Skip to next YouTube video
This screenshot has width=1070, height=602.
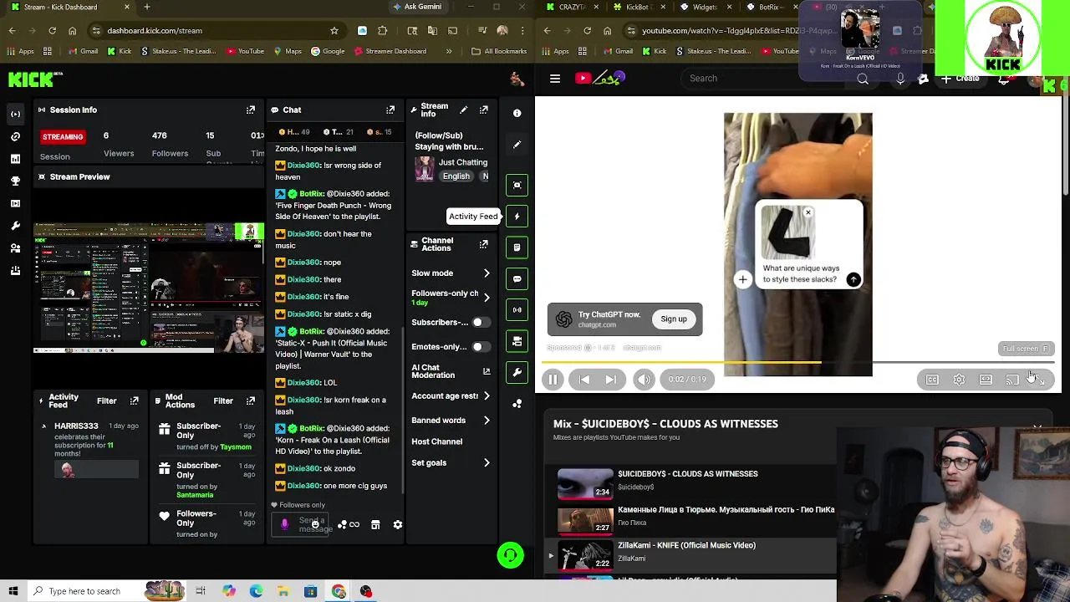point(610,380)
